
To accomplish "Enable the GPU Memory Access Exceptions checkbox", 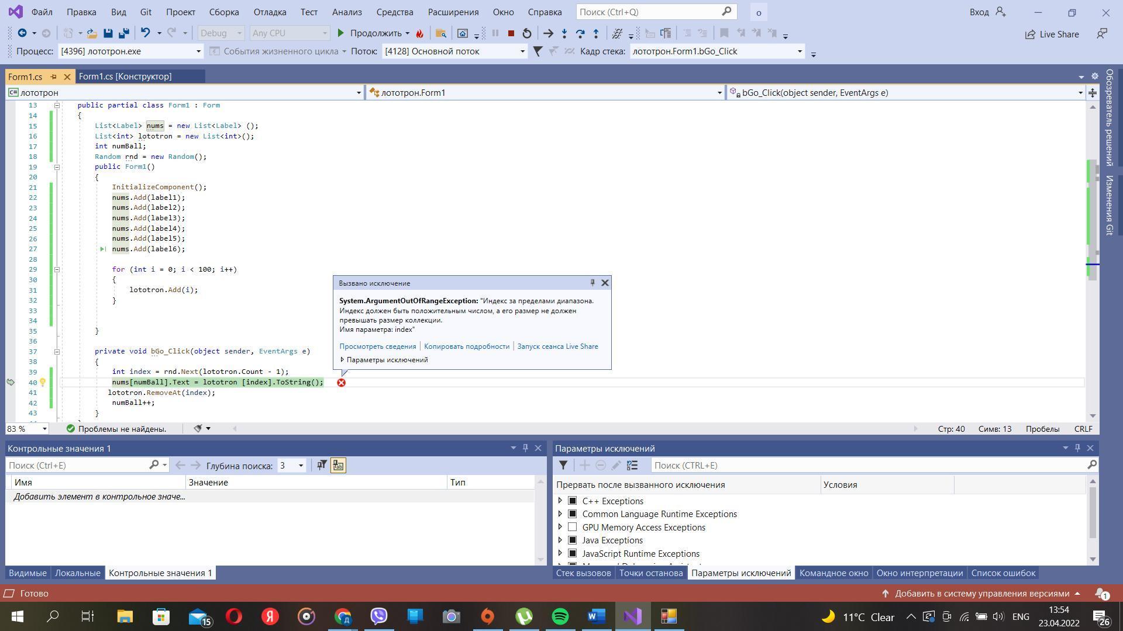I will [573, 527].
